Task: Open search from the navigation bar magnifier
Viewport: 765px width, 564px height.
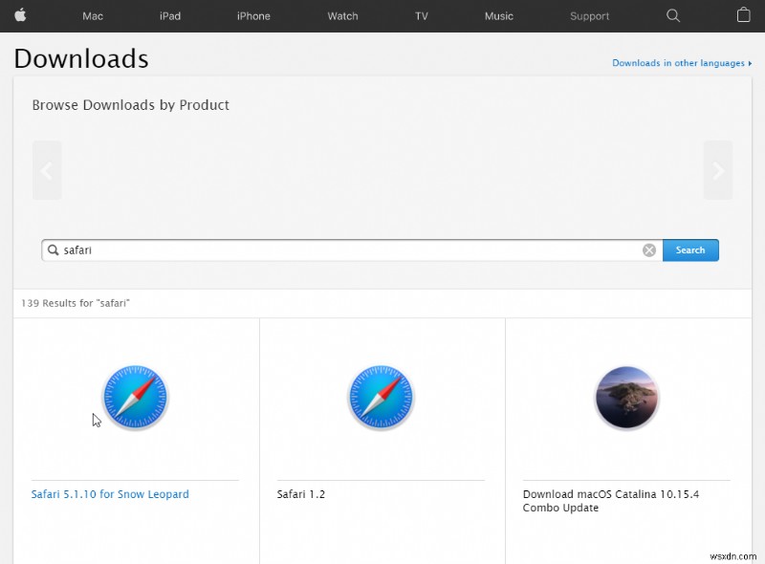Action: coord(672,15)
